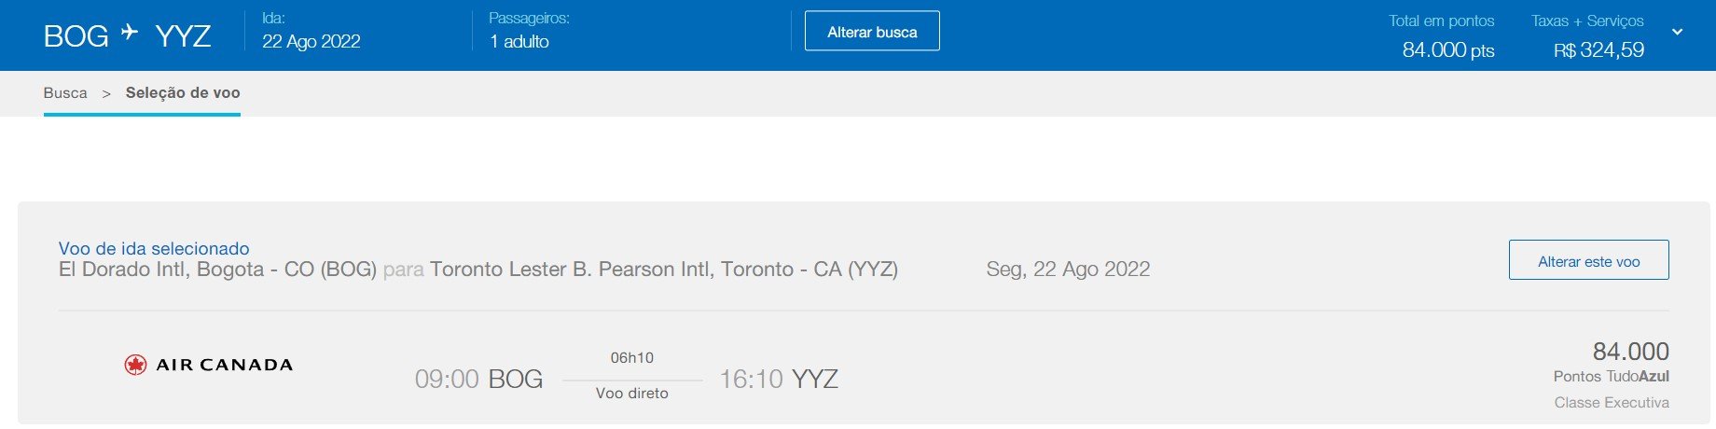Select the Seleção de voo tab
The height and width of the screenshot is (429, 1716).
[183, 93]
